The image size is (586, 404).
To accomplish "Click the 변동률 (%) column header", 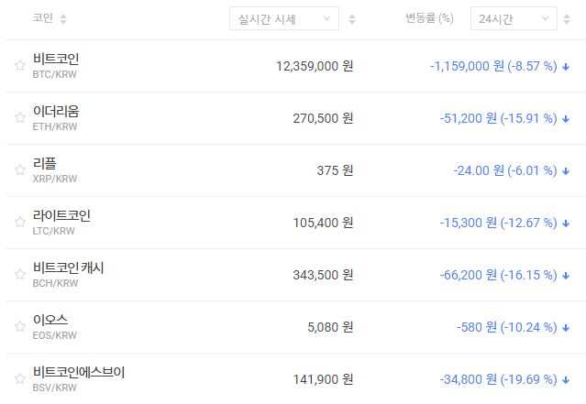I will [429, 19].
